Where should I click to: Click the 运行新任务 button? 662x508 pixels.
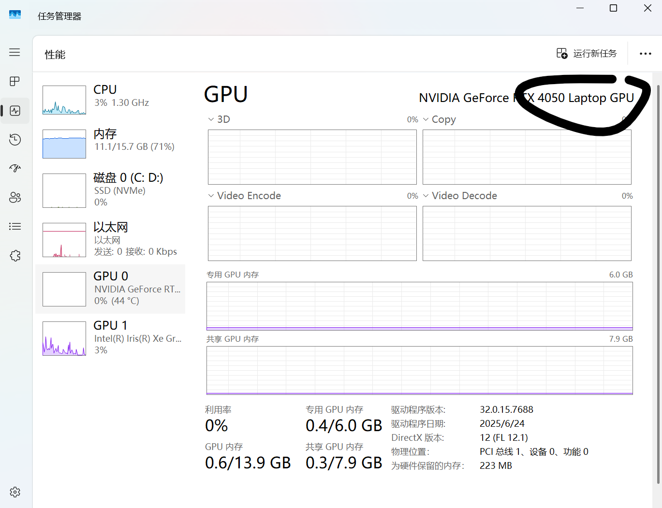pyautogui.click(x=587, y=53)
